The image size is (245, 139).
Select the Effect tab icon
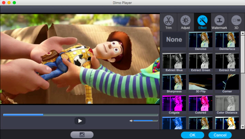click(x=202, y=21)
